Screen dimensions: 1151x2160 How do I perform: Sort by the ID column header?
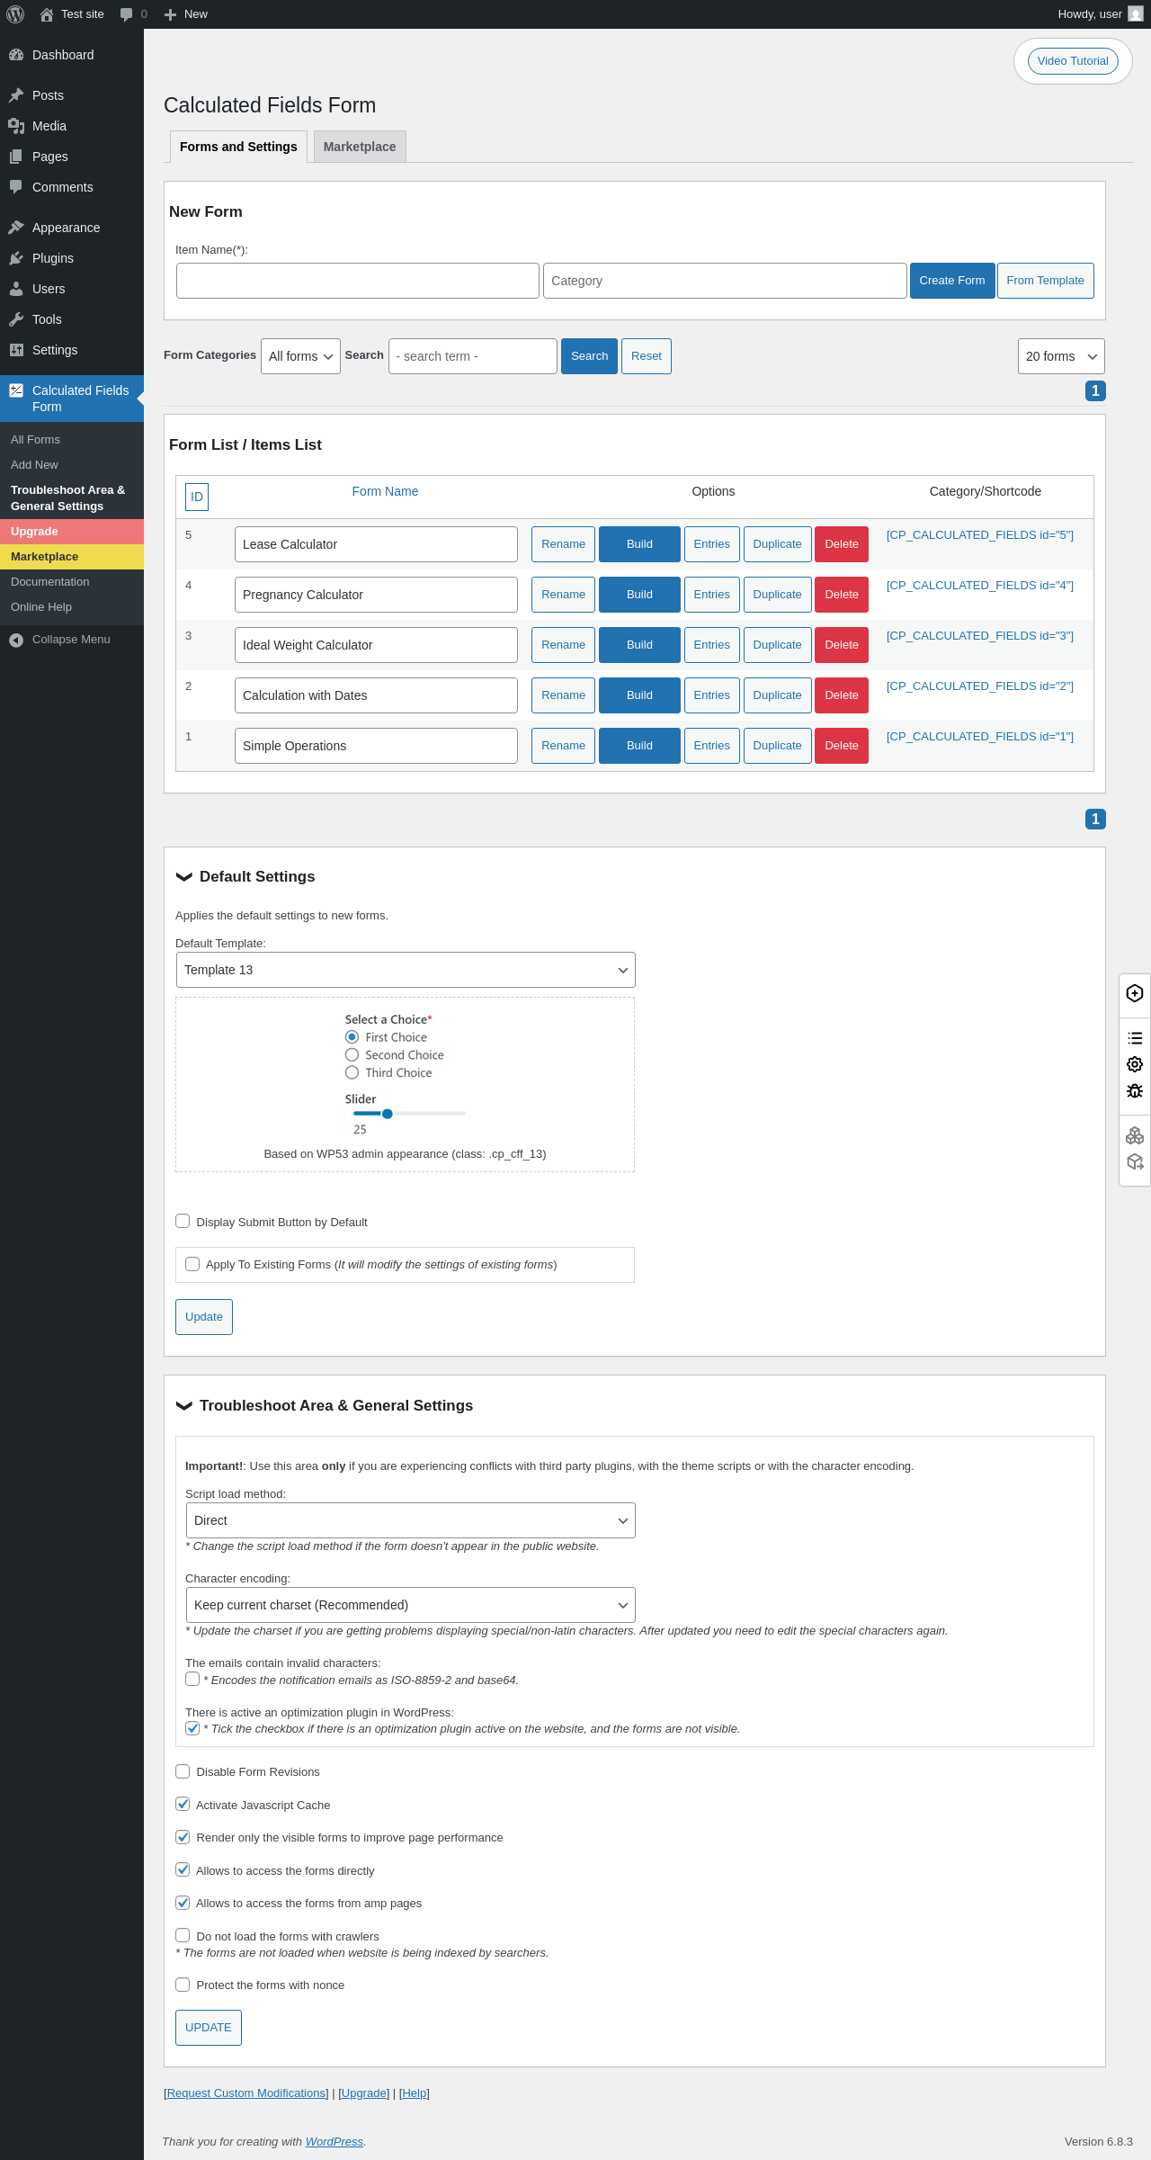click(197, 497)
